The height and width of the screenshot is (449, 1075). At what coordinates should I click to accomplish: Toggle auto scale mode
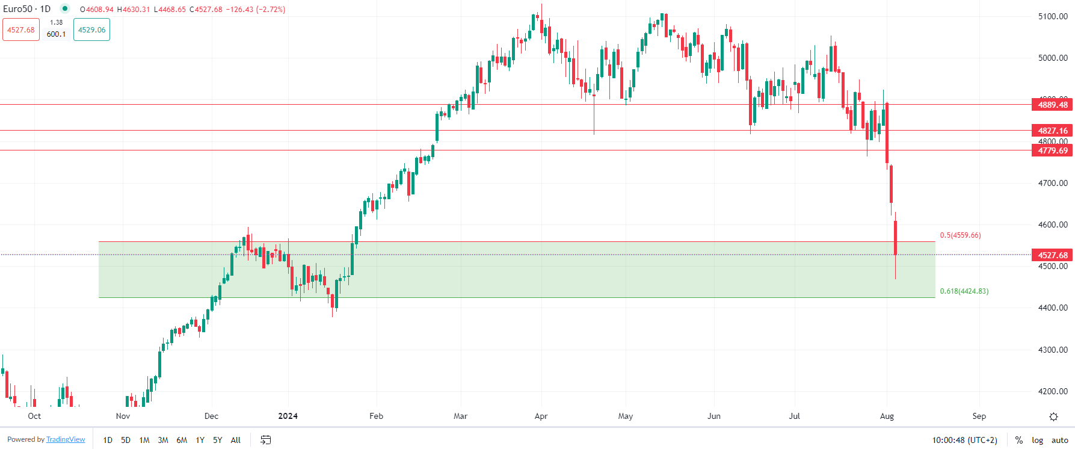1059,440
